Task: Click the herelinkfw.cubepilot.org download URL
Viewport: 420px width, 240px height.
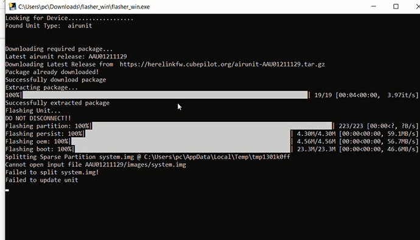Action: 222,65
